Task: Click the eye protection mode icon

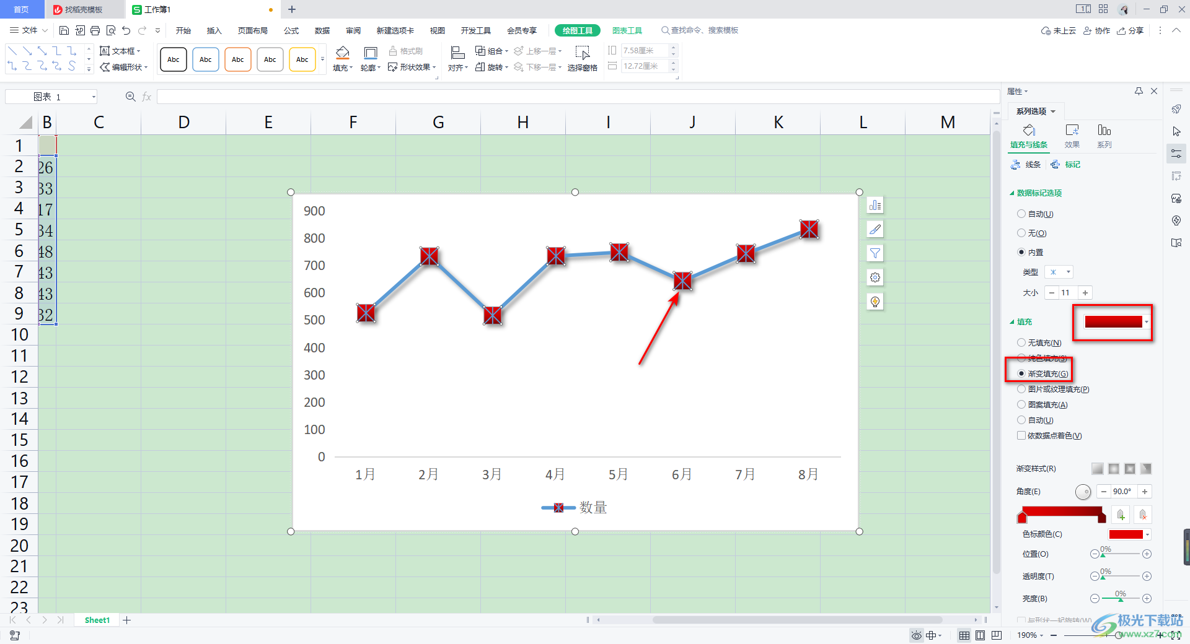Action: pyautogui.click(x=916, y=635)
